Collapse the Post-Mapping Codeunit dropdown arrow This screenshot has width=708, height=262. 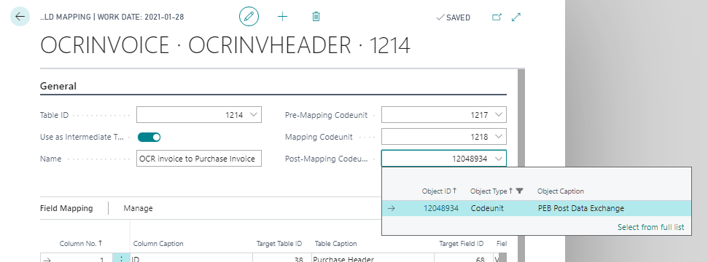click(x=499, y=158)
